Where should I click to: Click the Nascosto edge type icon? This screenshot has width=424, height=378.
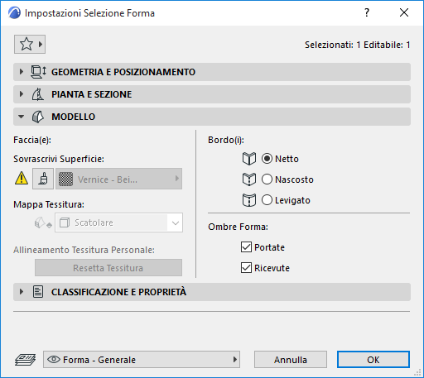point(249,179)
